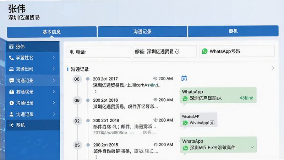Expand the 沟通记录 section with right chevron
The width and height of the screenshot is (284, 160).
pos(273,68)
